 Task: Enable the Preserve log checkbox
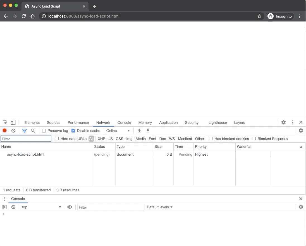[44, 130]
